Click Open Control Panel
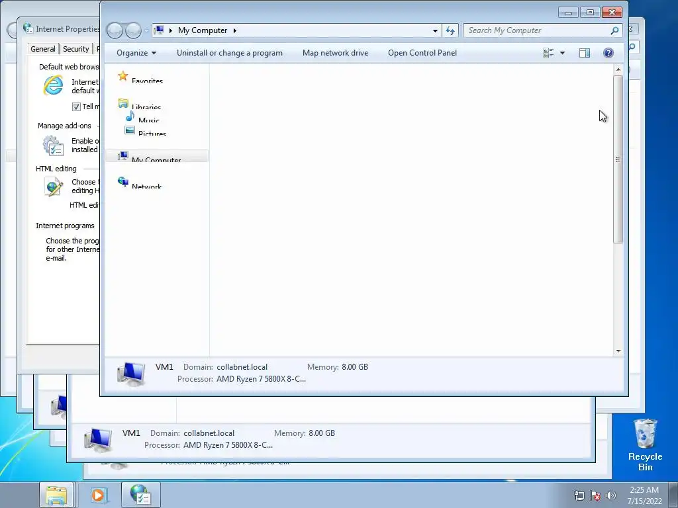This screenshot has height=508, width=678. tap(422, 53)
